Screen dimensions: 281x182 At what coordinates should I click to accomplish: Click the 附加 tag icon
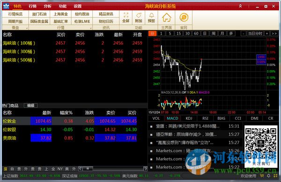[x=139, y=17]
